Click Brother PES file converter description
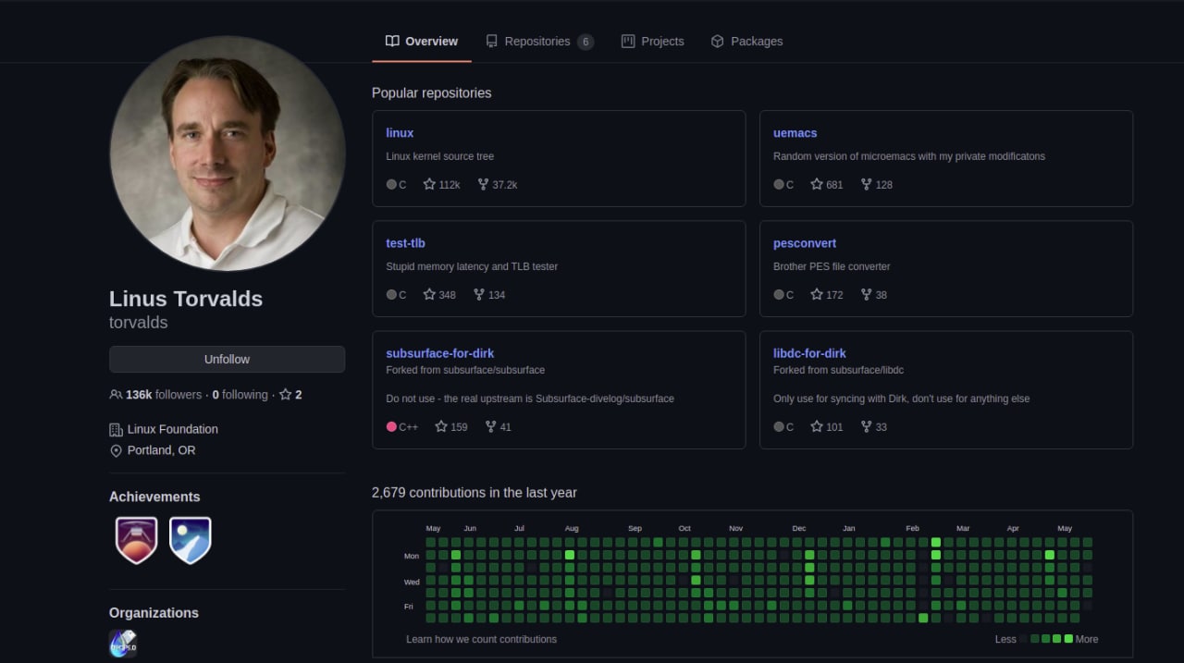Image resolution: width=1184 pixels, height=663 pixels. pyautogui.click(x=832, y=266)
